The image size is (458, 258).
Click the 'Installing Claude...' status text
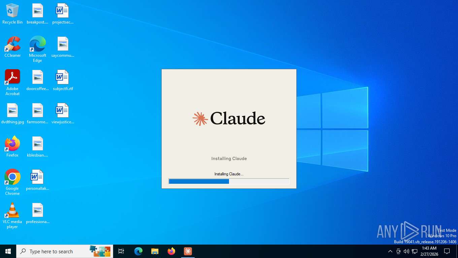pyautogui.click(x=229, y=174)
